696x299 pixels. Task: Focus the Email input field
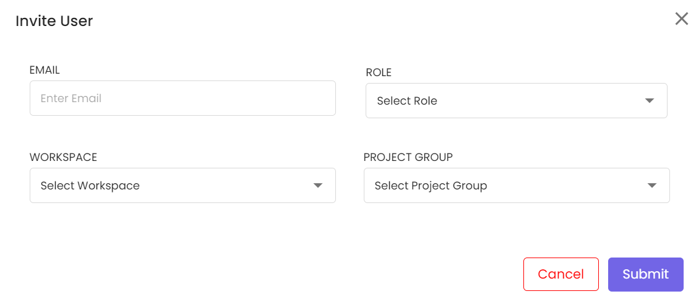pyautogui.click(x=183, y=98)
